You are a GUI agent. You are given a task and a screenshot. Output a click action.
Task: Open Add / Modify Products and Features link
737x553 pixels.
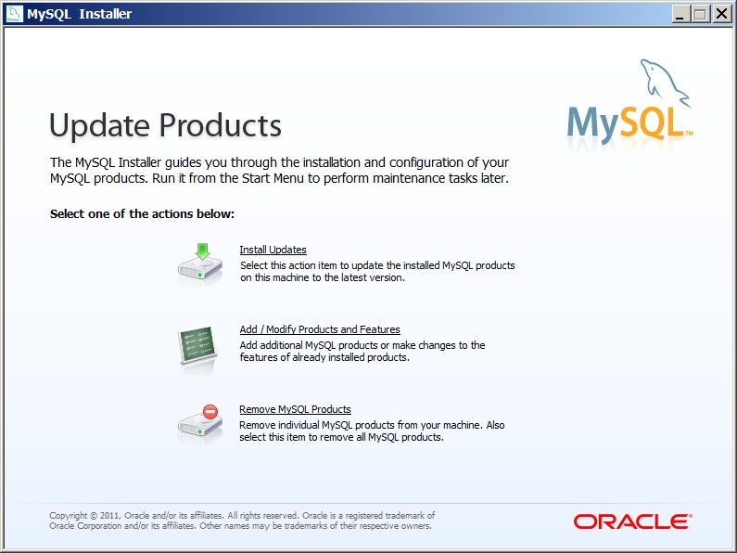320,329
